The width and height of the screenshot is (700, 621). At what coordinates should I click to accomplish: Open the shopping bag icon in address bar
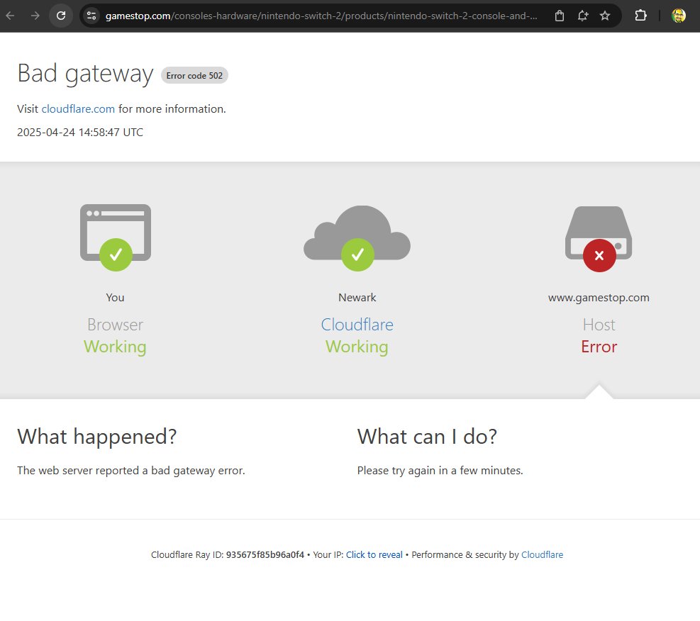pyautogui.click(x=560, y=16)
